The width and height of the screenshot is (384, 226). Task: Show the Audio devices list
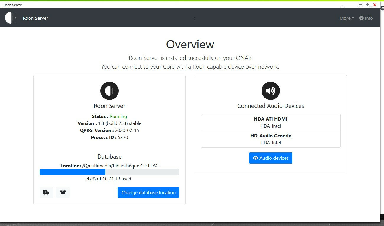coord(271,158)
